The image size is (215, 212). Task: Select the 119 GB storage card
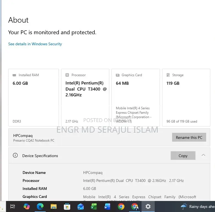[186, 97]
